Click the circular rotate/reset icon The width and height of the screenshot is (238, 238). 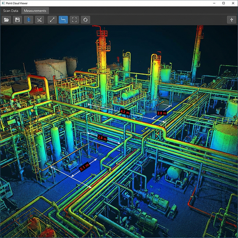click(86, 20)
